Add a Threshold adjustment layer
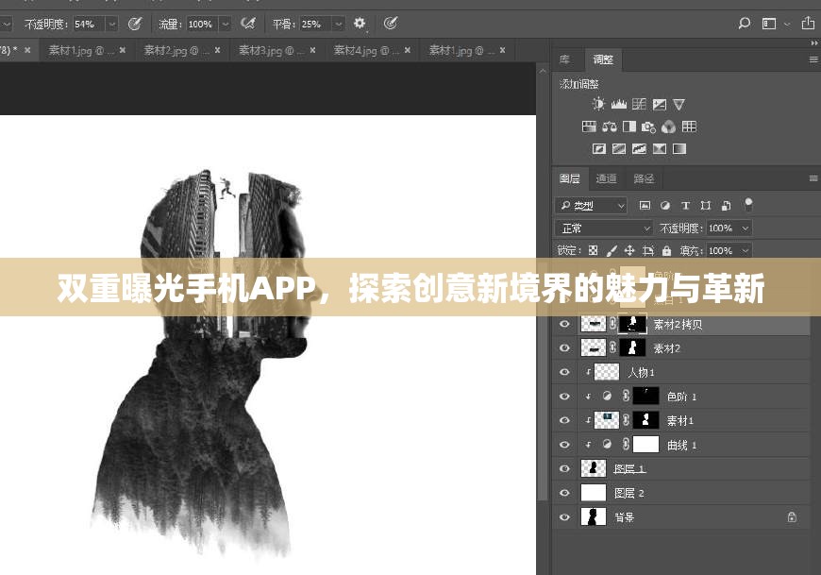The width and height of the screenshot is (821, 575). (639, 149)
